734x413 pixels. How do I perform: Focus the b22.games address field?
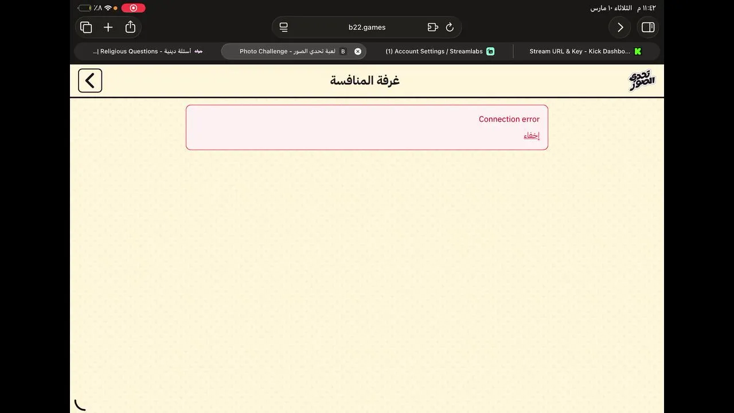(367, 27)
